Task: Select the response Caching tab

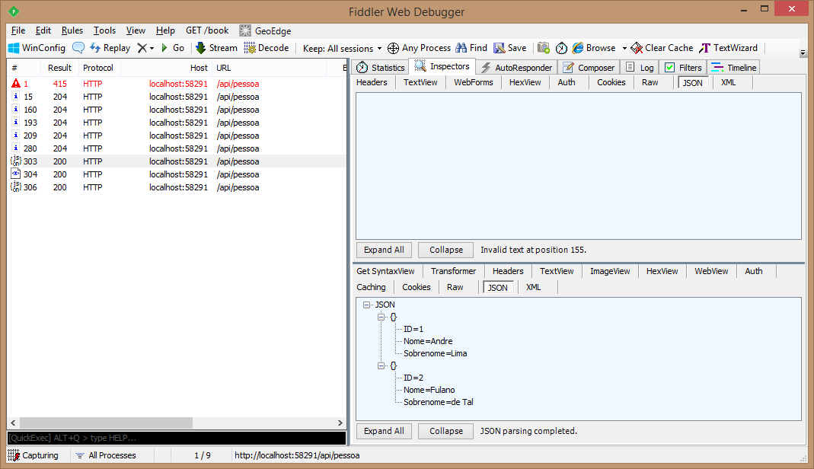Action: [x=371, y=288]
